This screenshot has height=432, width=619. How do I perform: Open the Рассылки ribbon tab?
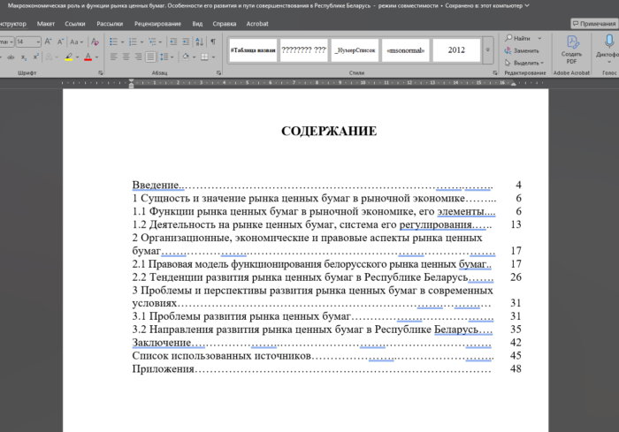[x=110, y=24]
